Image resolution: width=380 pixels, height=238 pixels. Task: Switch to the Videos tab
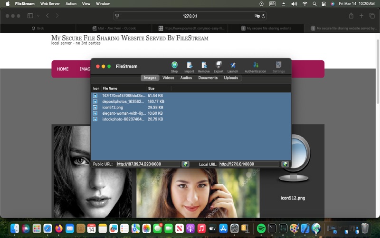[x=168, y=78]
